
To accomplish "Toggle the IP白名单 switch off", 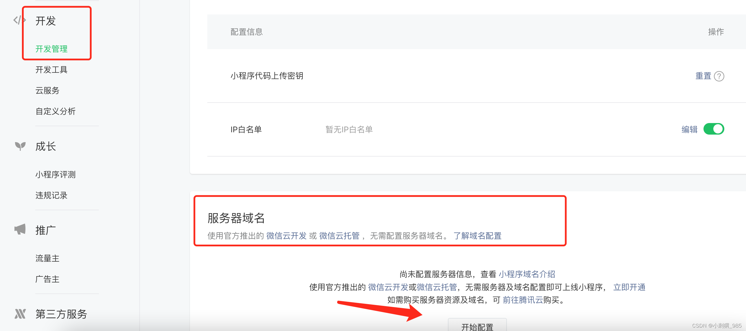I will pyautogui.click(x=714, y=129).
